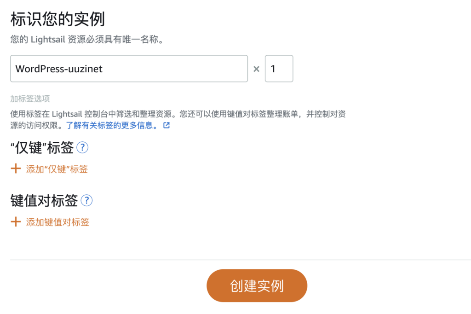Screen dimensions: 471x314
Task: Open help icon next to 键值对标签
Action: (x=86, y=201)
